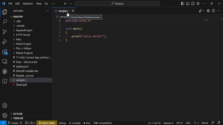Expand the OUTLINE section
Screen dimensions: 223x125
coord(31,114)
